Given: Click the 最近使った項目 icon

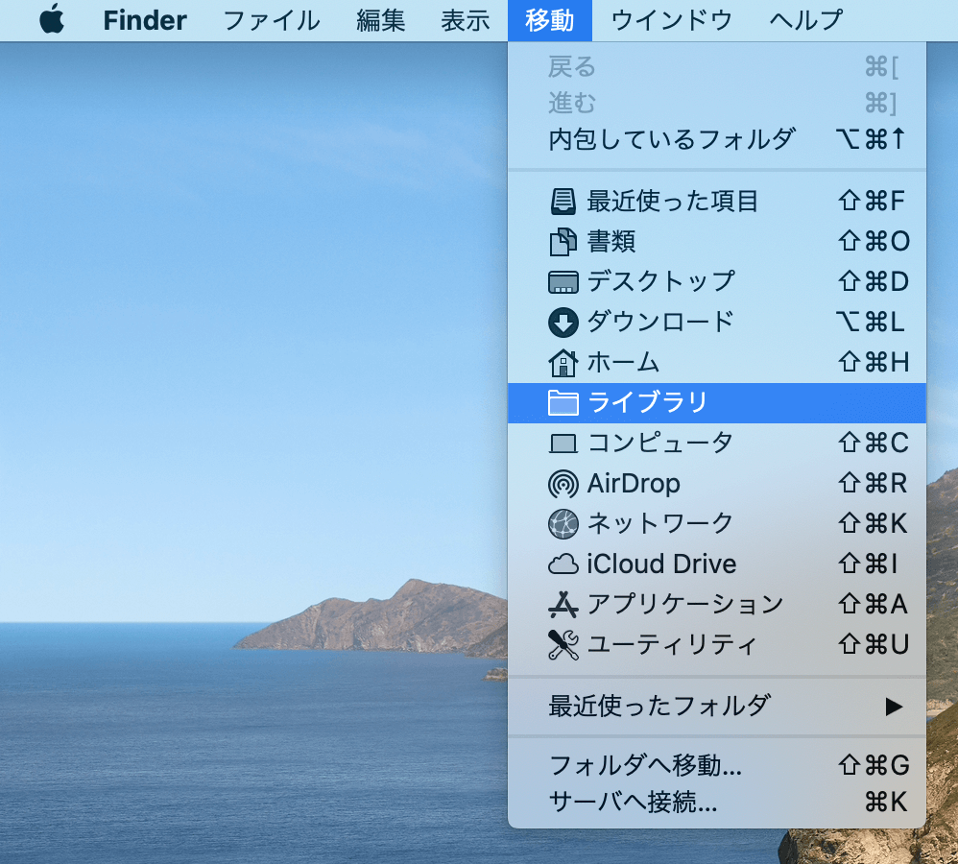Looking at the screenshot, I should pyautogui.click(x=563, y=201).
